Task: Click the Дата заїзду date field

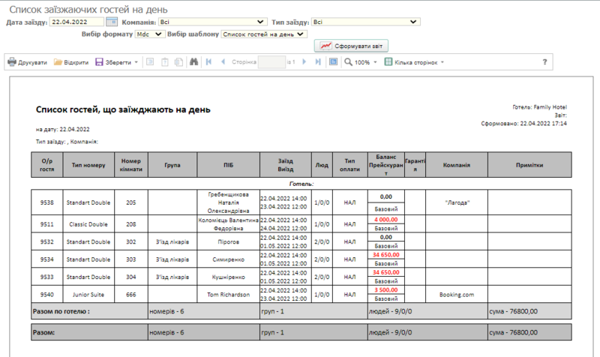Action: [76, 22]
